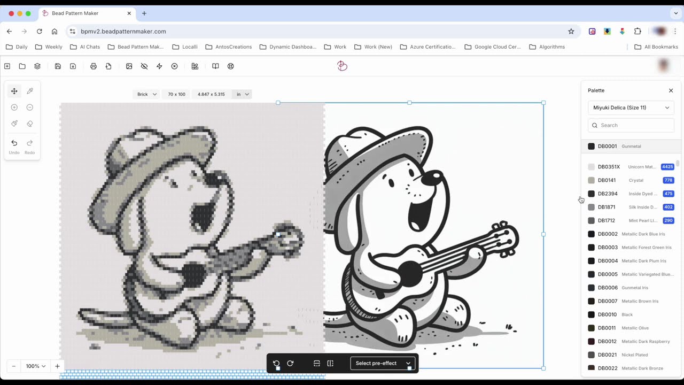This screenshot has height=385, width=684.
Task: Click the new pattern plus-square icon
Action: 7,66
